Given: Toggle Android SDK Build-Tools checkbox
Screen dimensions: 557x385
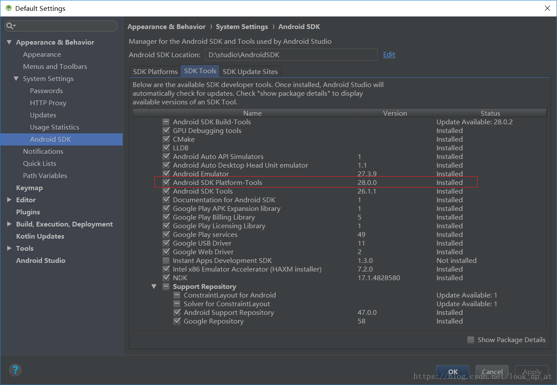Looking at the screenshot, I should [x=166, y=122].
